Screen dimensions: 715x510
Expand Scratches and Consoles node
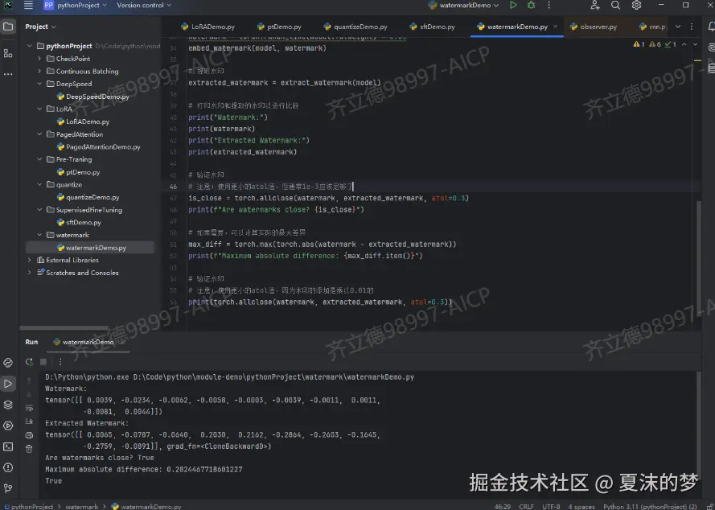tap(30, 273)
